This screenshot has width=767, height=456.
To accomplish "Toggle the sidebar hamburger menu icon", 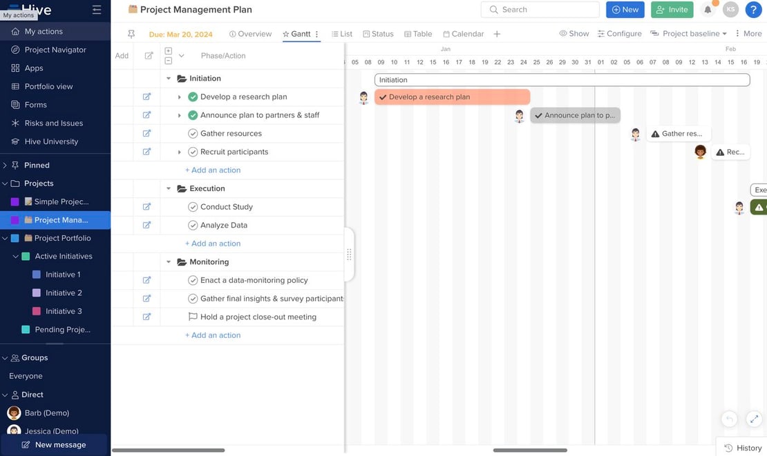I will click(97, 10).
